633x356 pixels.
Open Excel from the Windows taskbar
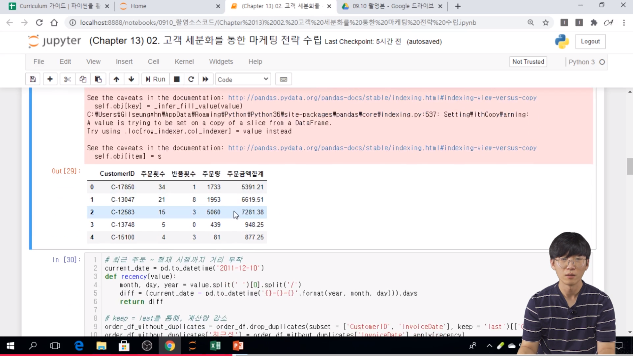click(x=215, y=346)
